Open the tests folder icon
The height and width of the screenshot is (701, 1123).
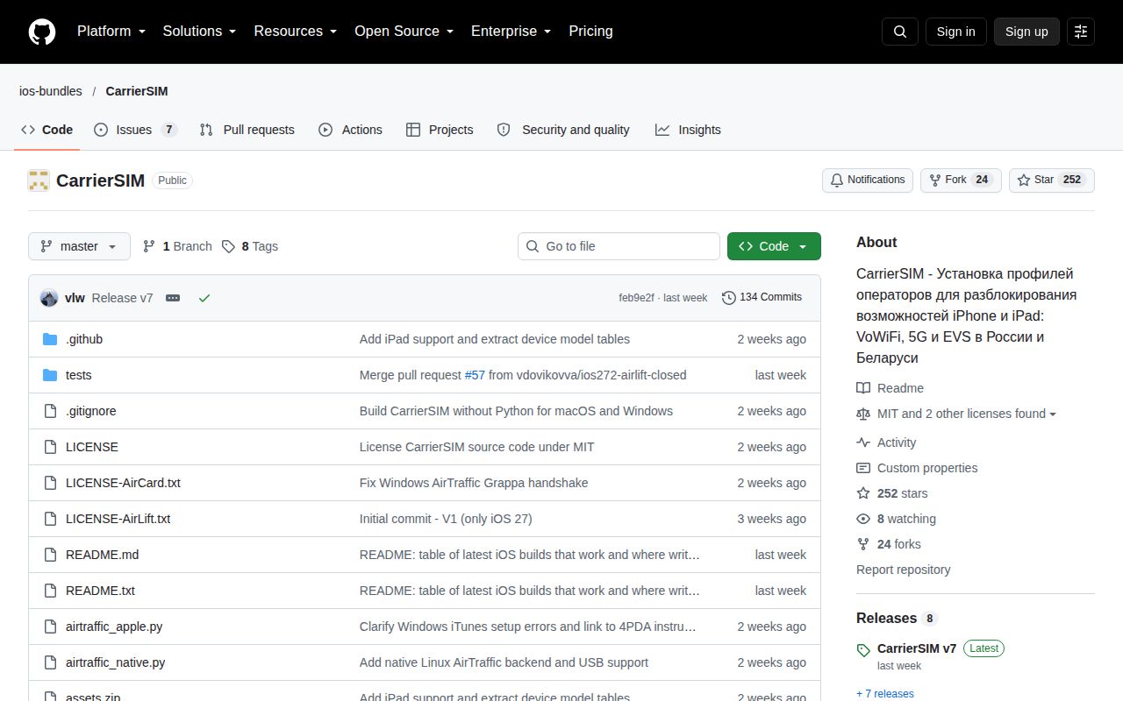[50, 375]
